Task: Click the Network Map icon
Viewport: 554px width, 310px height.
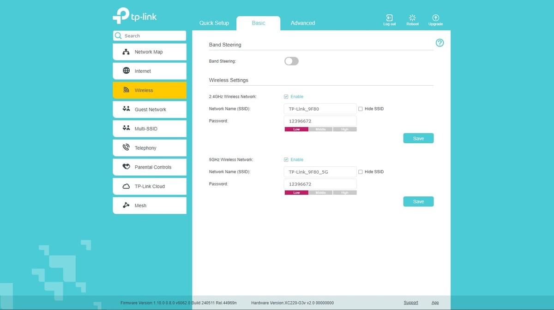Action: tap(126, 52)
